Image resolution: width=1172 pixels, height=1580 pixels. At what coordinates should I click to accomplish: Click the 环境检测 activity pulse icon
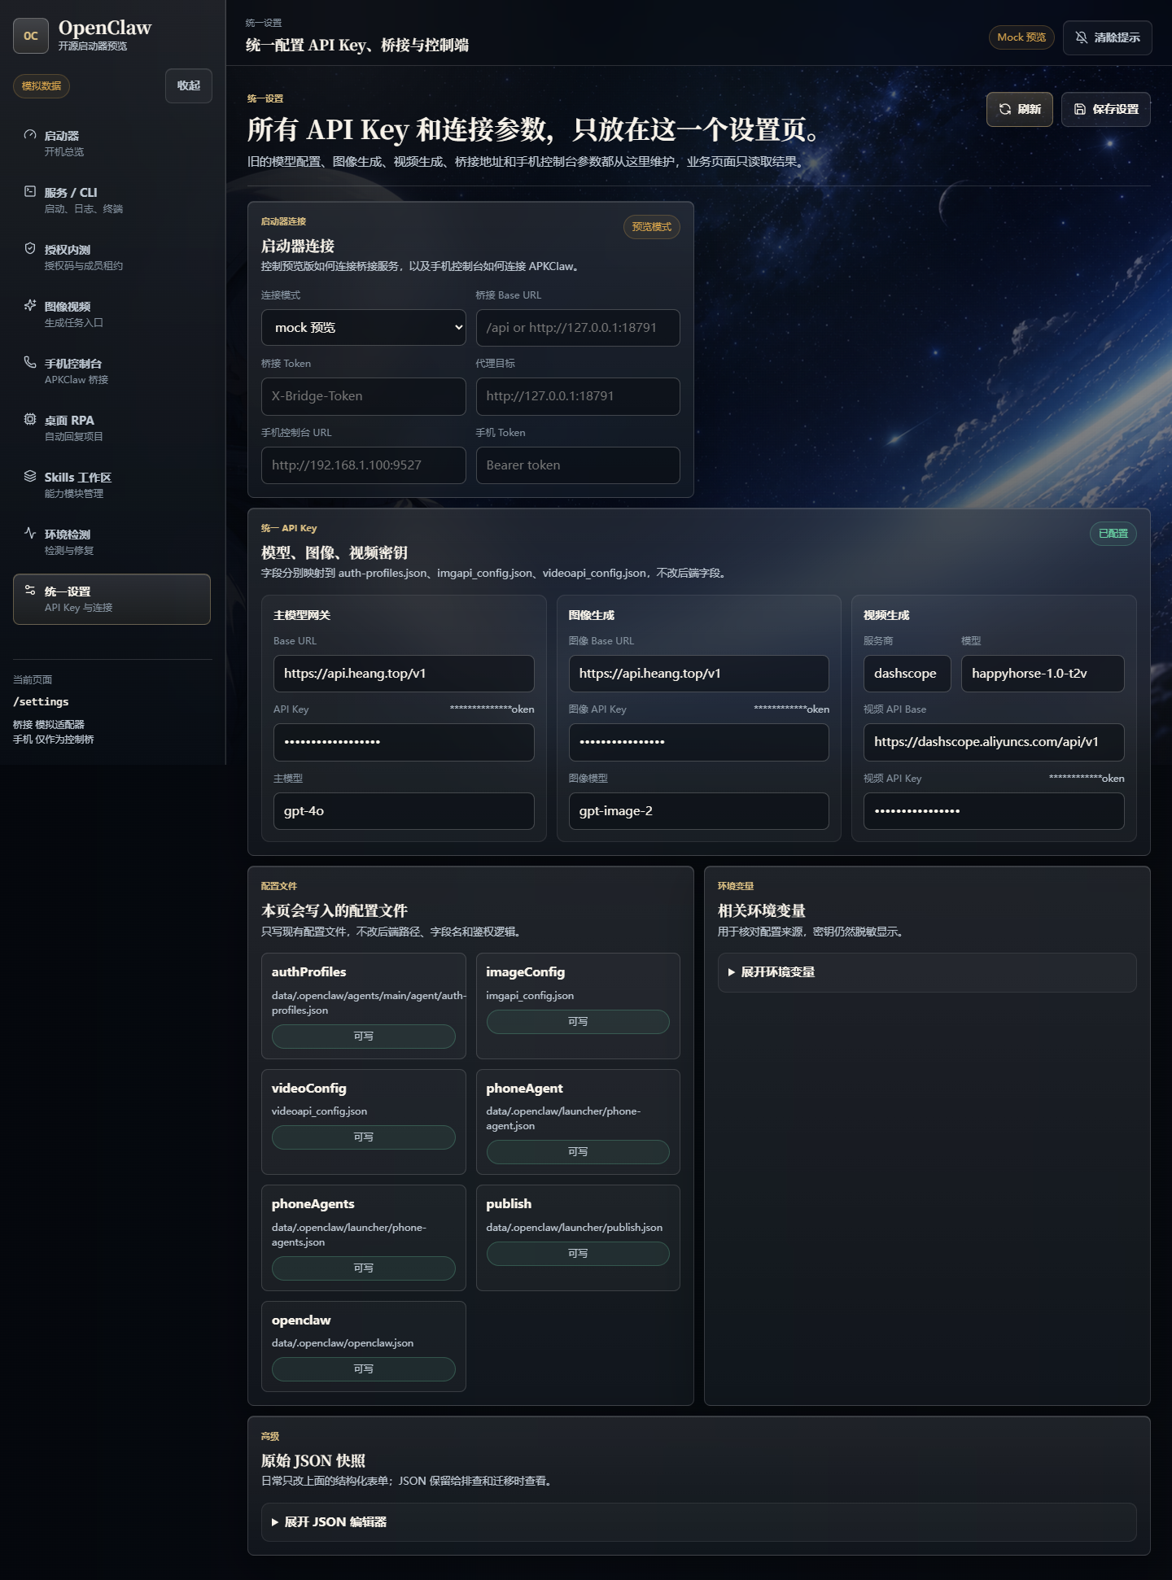pos(30,533)
